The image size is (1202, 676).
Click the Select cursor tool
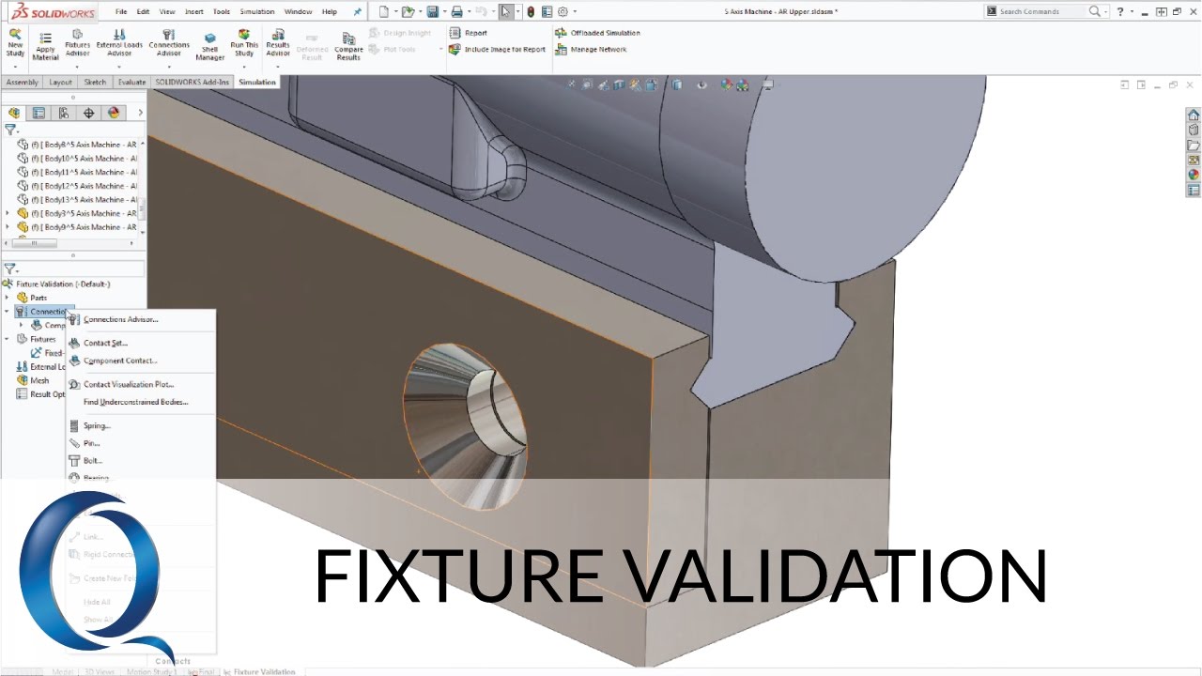tap(506, 11)
